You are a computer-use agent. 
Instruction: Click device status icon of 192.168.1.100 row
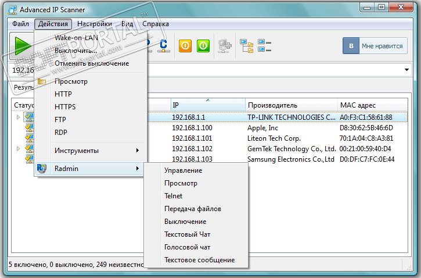(29, 127)
